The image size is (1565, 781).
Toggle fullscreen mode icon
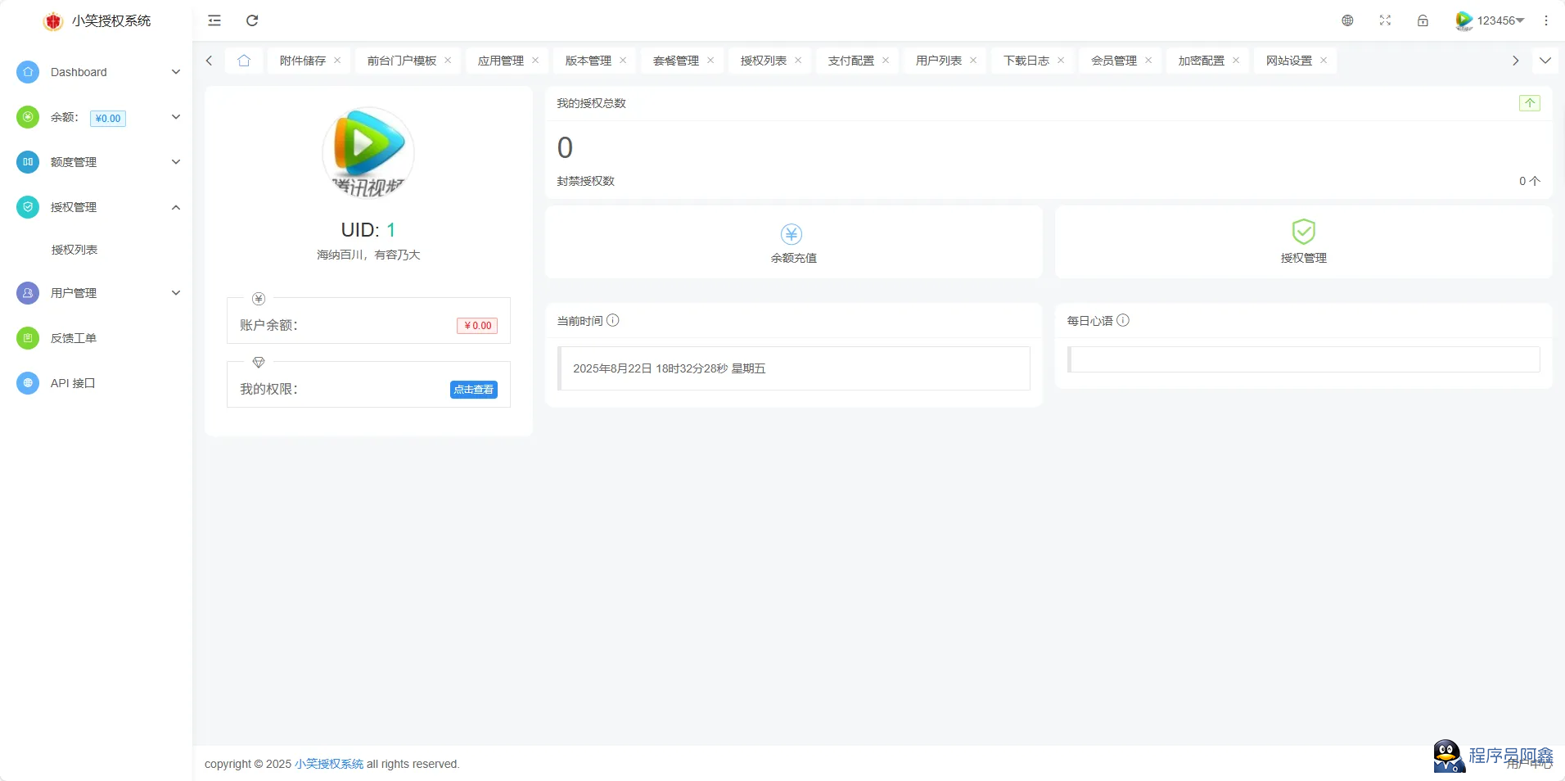click(x=1385, y=20)
